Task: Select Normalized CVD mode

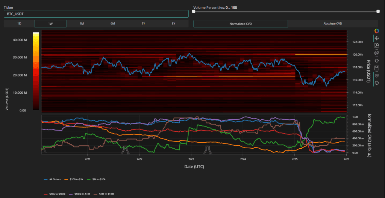Action: pyautogui.click(x=241, y=24)
